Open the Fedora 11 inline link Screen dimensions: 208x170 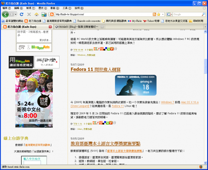click(x=118, y=106)
